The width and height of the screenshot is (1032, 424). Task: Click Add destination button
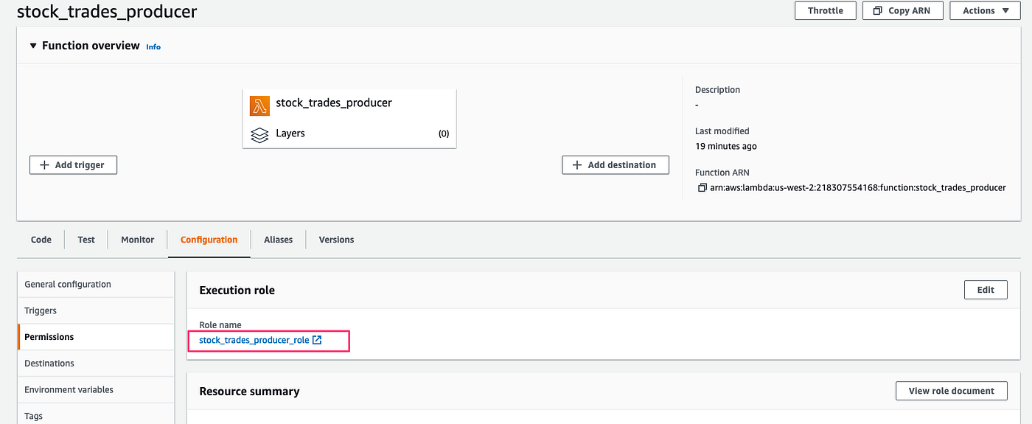[616, 165]
